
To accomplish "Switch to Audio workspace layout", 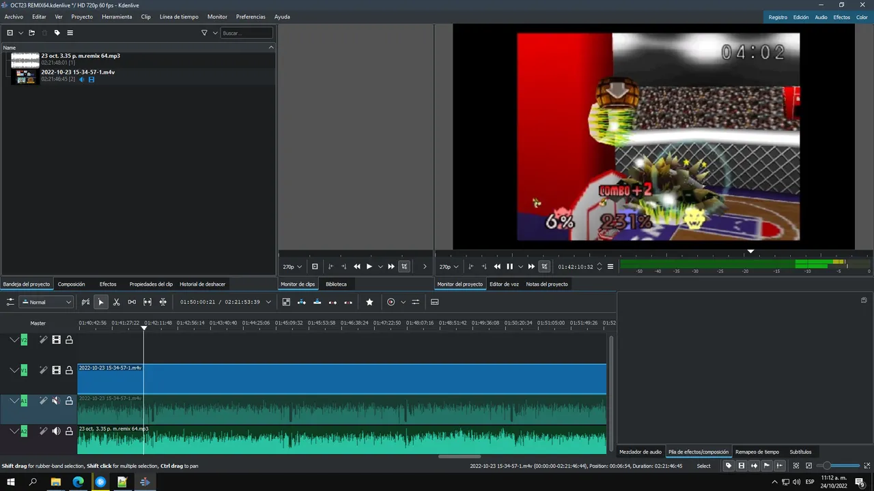I will (x=821, y=17).
